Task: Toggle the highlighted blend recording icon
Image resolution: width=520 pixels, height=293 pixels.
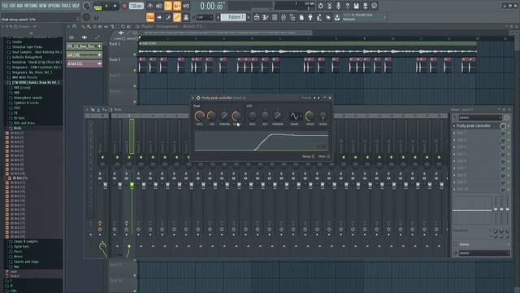Action: click(x=177, y=6)
